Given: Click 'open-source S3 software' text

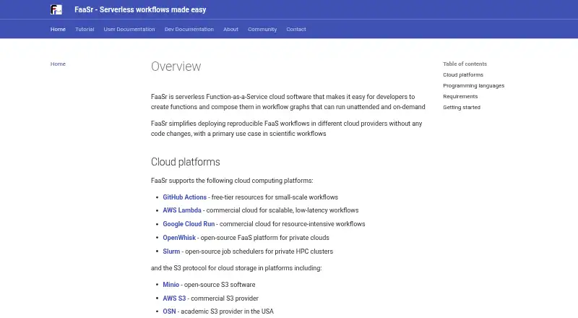Looking at the screenshot, I should pyautogui.click(x=220, y=285).
